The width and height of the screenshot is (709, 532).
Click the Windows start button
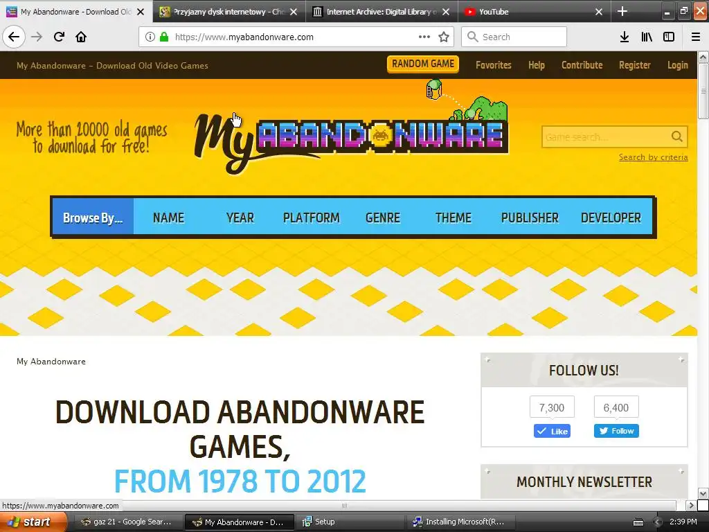point(33,522)
